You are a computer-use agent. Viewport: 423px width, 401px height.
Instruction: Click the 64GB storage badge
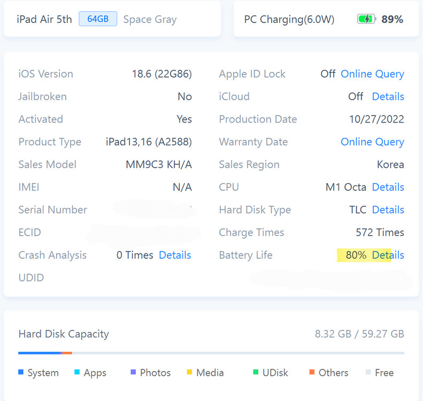coord(98,19)
